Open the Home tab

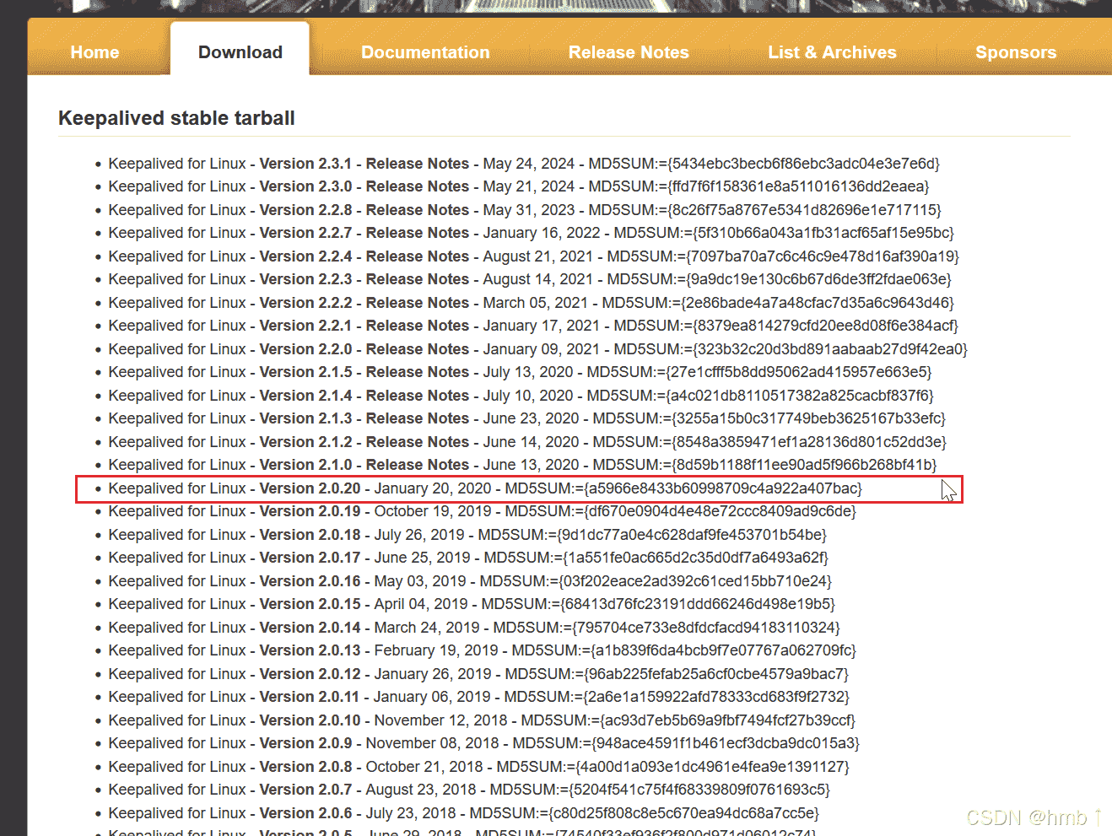click(x=94, y=52)
